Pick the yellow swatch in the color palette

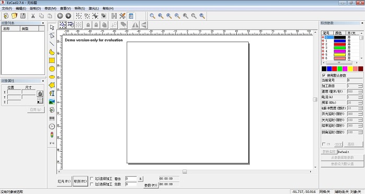(350, 69)
